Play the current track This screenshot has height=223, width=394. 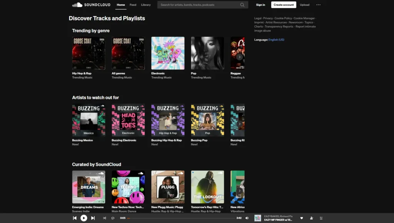[83, 218]
